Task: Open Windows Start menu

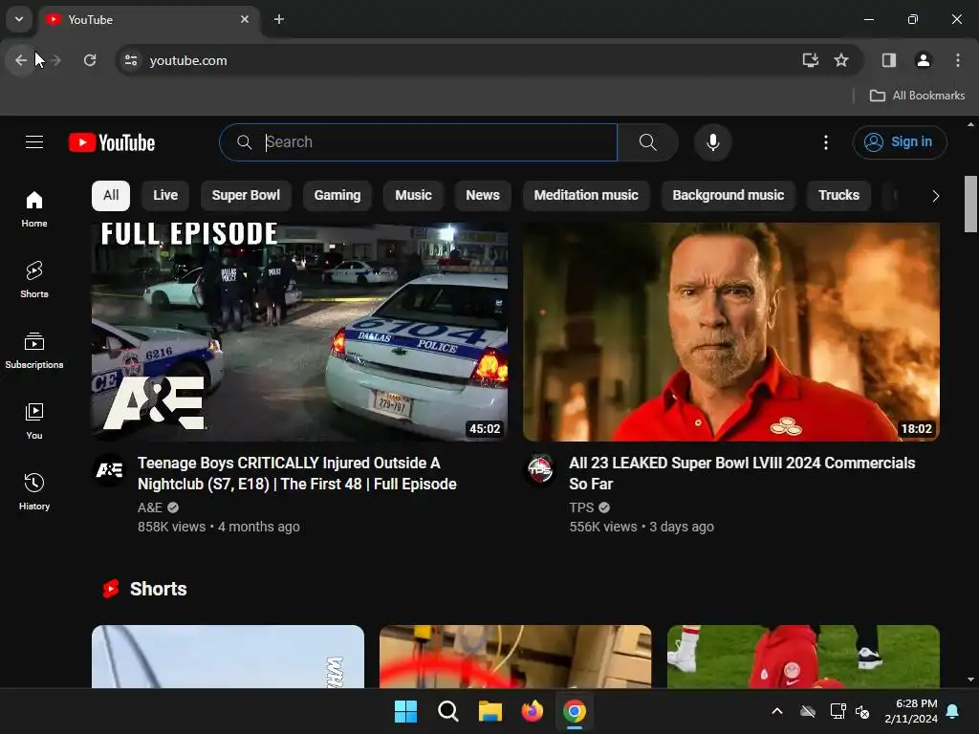Action: point(405,711)
